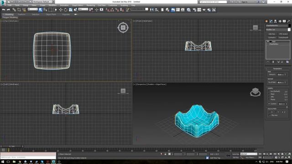Open the Display command panel tab
This screenshot has width=292, height=164.
[284, 21]
